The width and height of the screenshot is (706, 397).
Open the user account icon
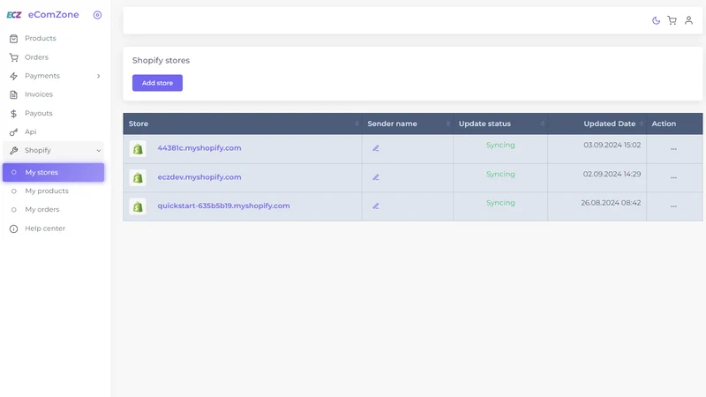[688, 20]
